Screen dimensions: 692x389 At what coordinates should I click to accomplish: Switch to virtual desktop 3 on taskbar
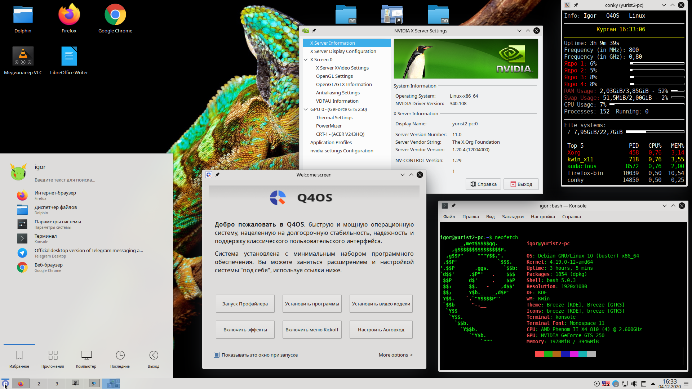pos(57,384)
